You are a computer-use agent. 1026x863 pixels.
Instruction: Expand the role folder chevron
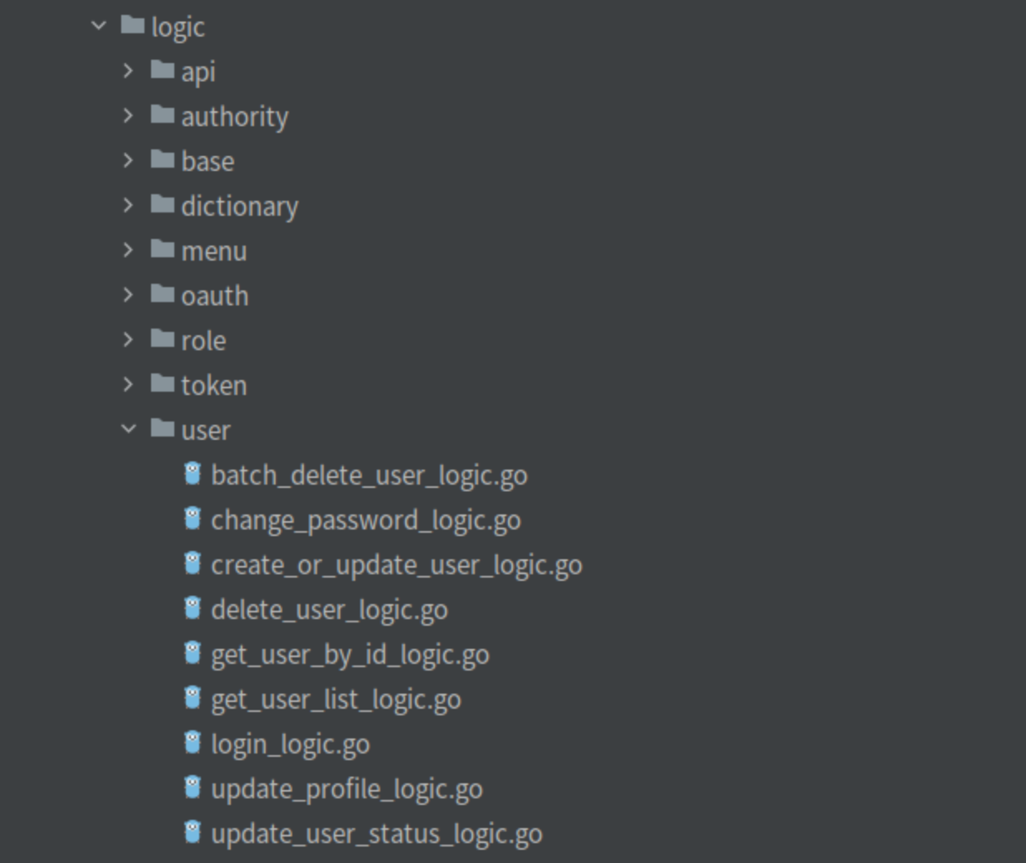(128, 339)
